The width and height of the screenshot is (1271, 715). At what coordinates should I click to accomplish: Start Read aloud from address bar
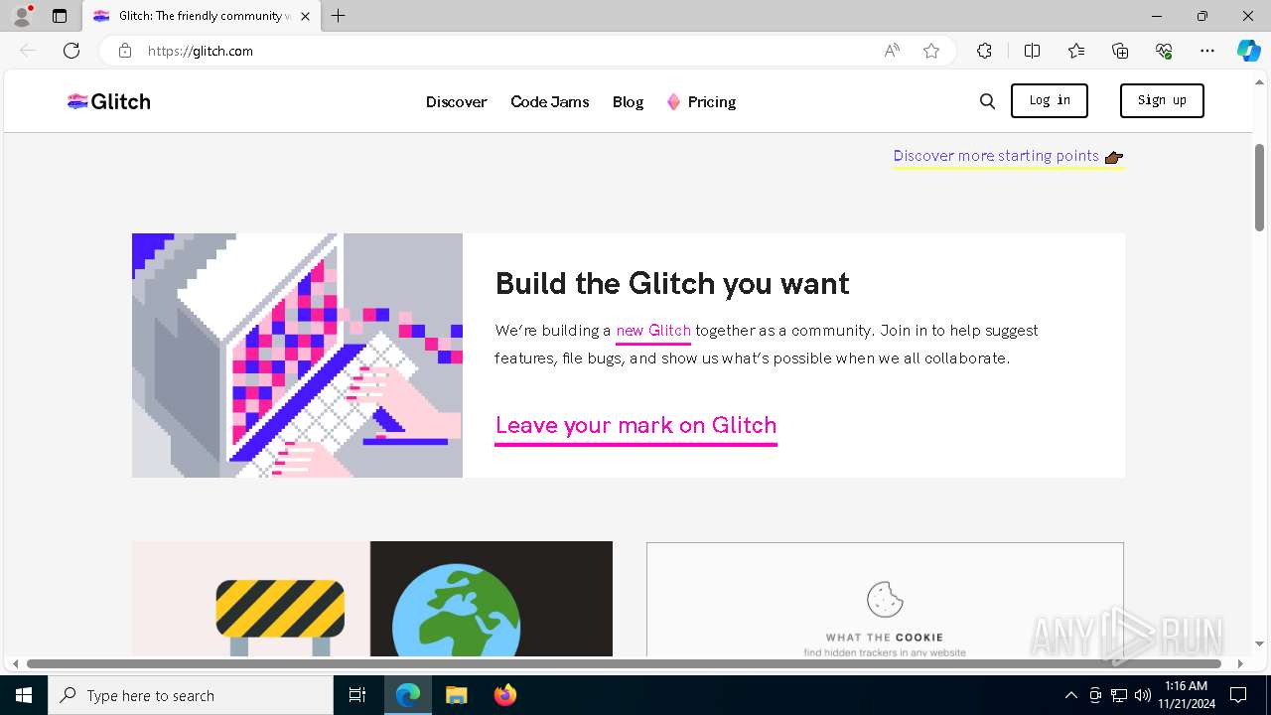(x=892, y=51)
